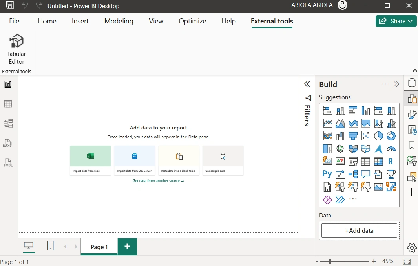
Task: Click Import data from SQL Server card
Action: point(134,160)
